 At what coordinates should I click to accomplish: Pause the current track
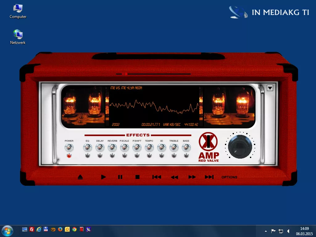[120, 177]
